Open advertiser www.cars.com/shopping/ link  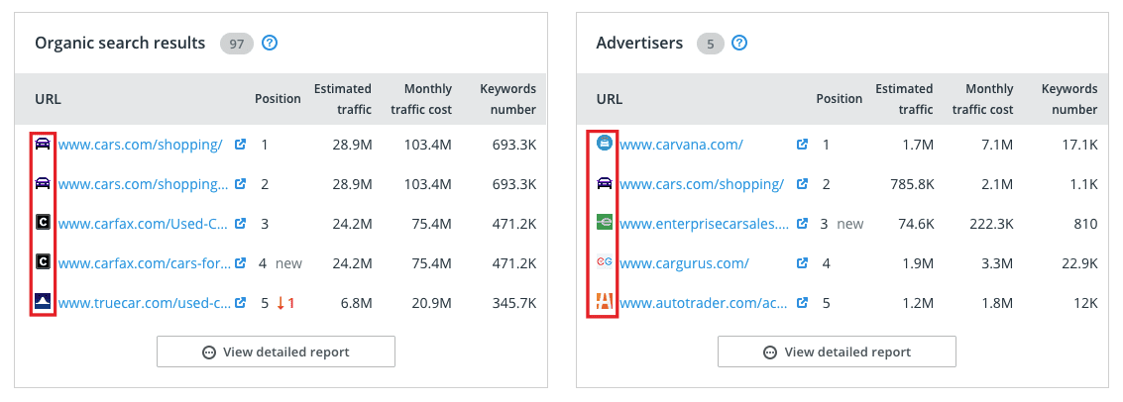702,184
